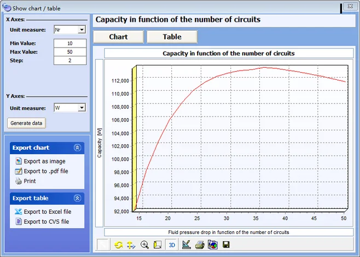Viewport: 360px width, 257px height.
Task: Select the move chart tool icon
Action: (131, 245)
